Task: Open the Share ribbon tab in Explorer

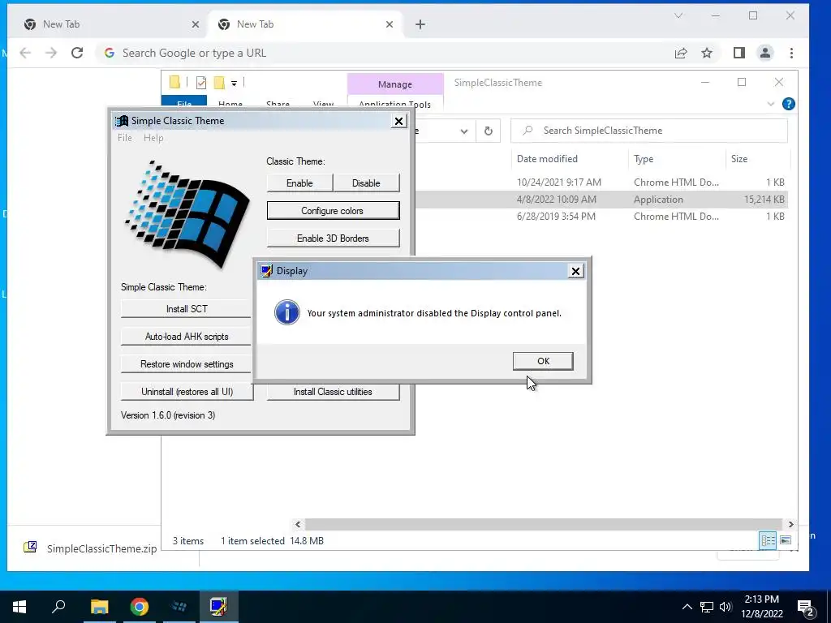Action: [x=278, y=104]
